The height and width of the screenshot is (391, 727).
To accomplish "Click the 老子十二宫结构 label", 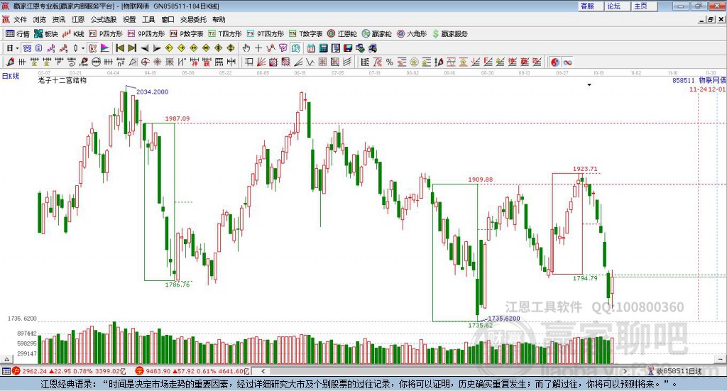I will pos(62,81).
